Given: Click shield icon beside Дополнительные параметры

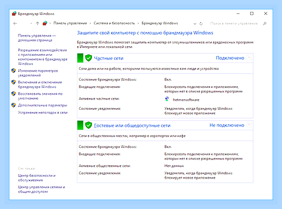Looking at the screenshot, I should [14, 105].
